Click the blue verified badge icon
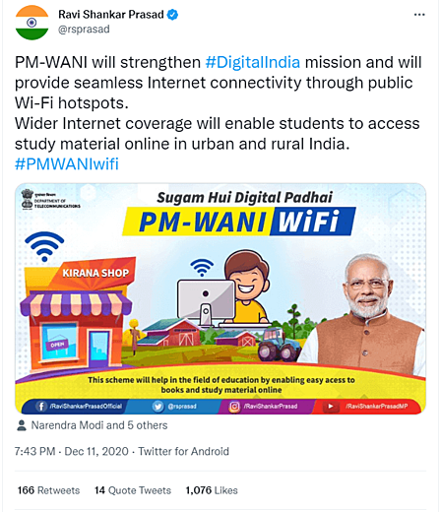This screenshot has width=441, height=512. click(x=172, y=15)
